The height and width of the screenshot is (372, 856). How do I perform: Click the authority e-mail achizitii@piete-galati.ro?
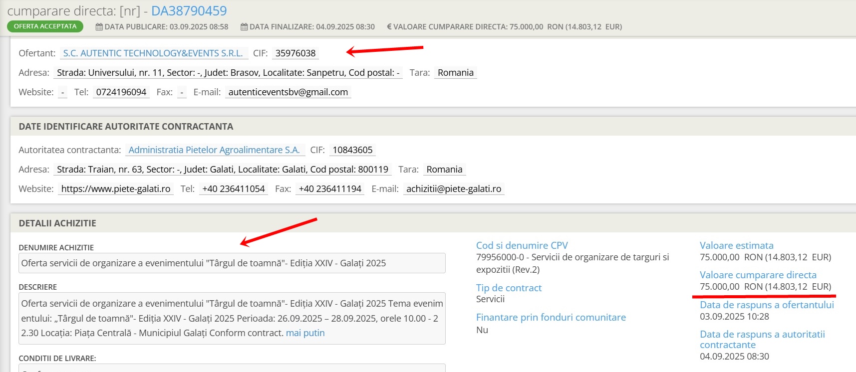pos(454,189)
